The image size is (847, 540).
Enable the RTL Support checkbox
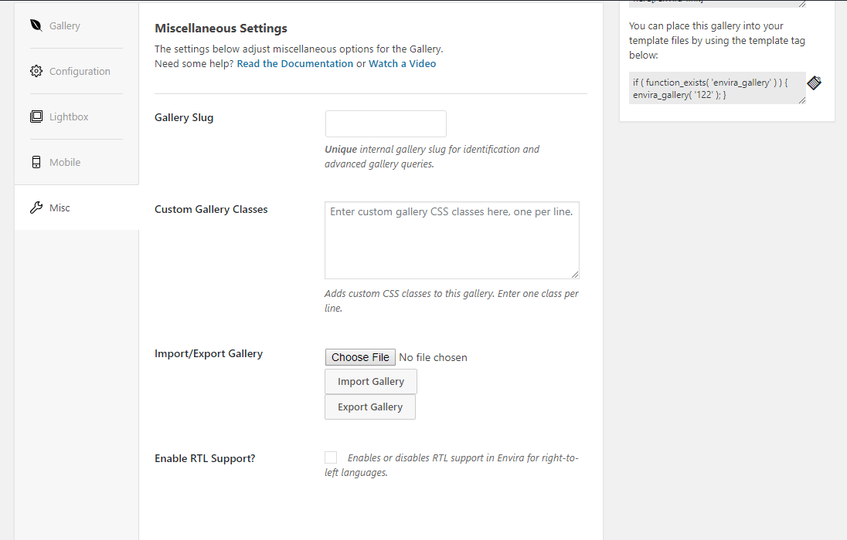(x=331, y=457)
